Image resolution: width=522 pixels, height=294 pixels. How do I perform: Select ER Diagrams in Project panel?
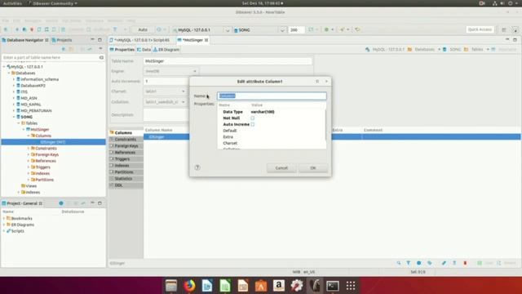[22, 225]
